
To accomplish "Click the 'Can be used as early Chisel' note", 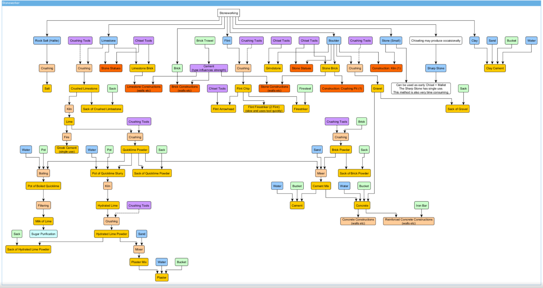I will pos(421,88).
